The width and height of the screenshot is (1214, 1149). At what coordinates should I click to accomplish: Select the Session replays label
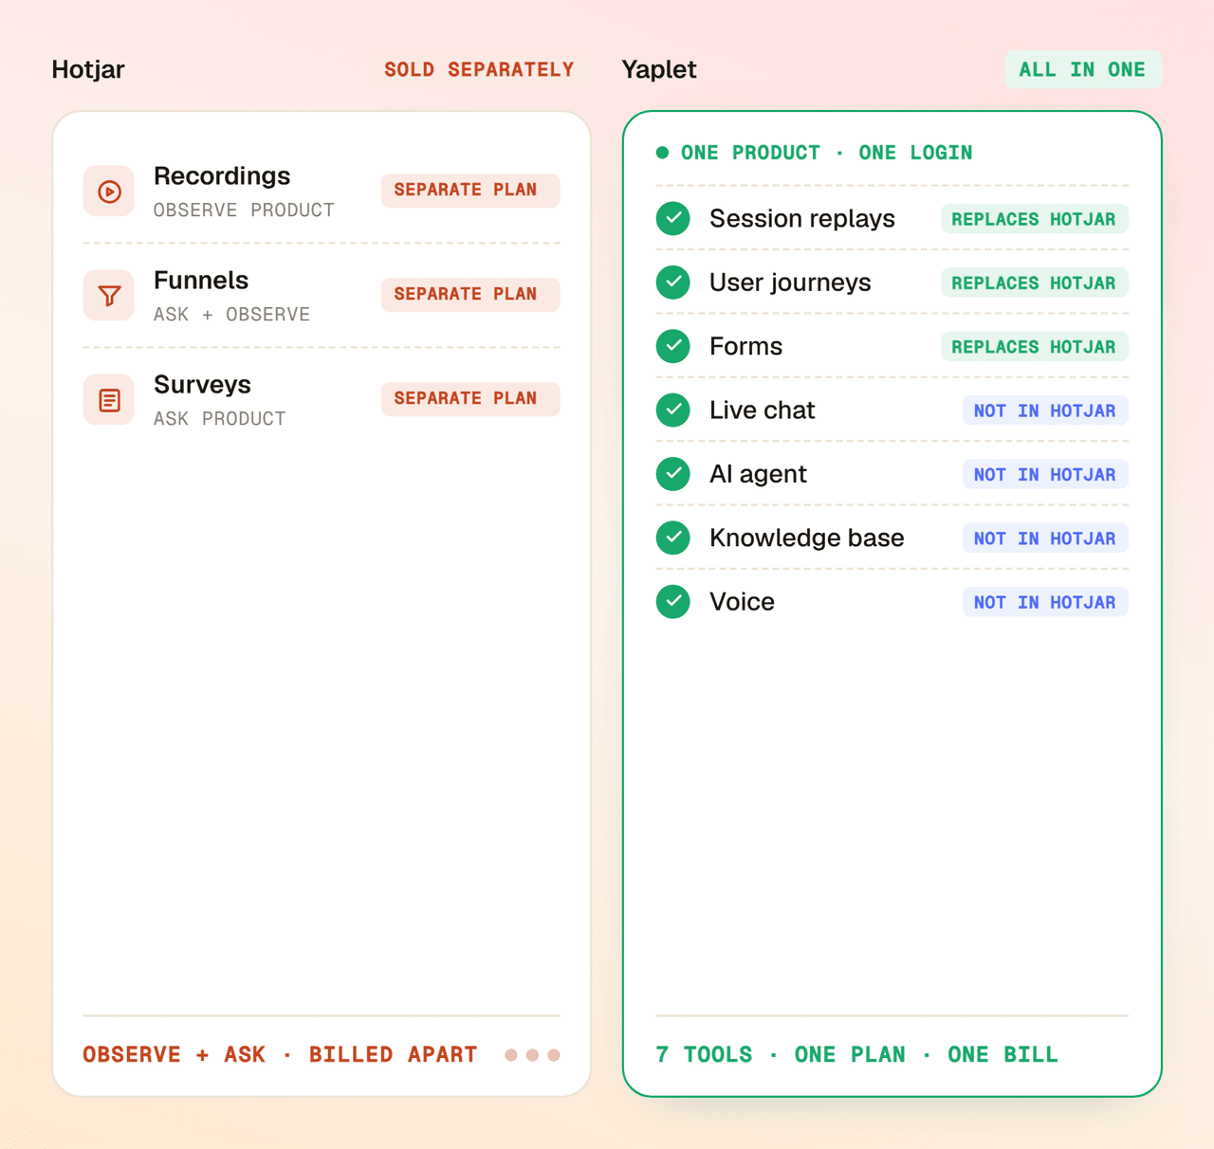point(802,219)
